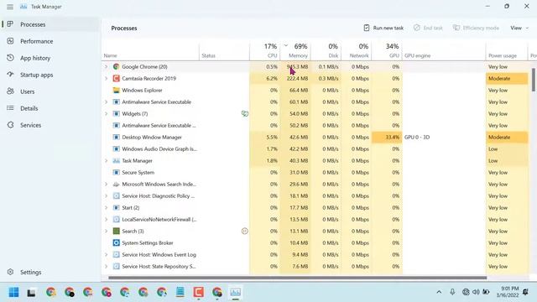Image resolution: width=537 pixels, height=302 pixels.
Task: Expand the first Antimalware Service Executable row
Action: (x=107, y=102)
